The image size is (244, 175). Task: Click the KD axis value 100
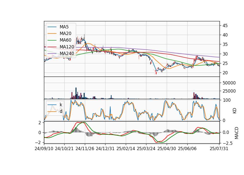point(227,100)
